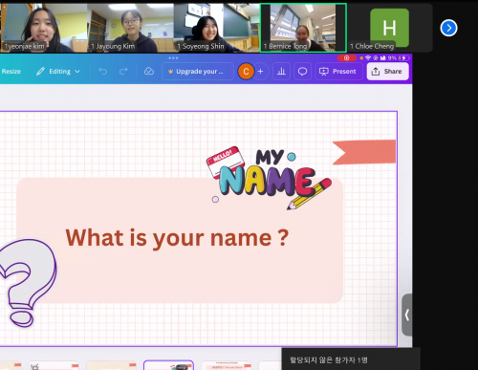
Task: Select Chloe Cheng participant tile
Action: pos(389,28)
